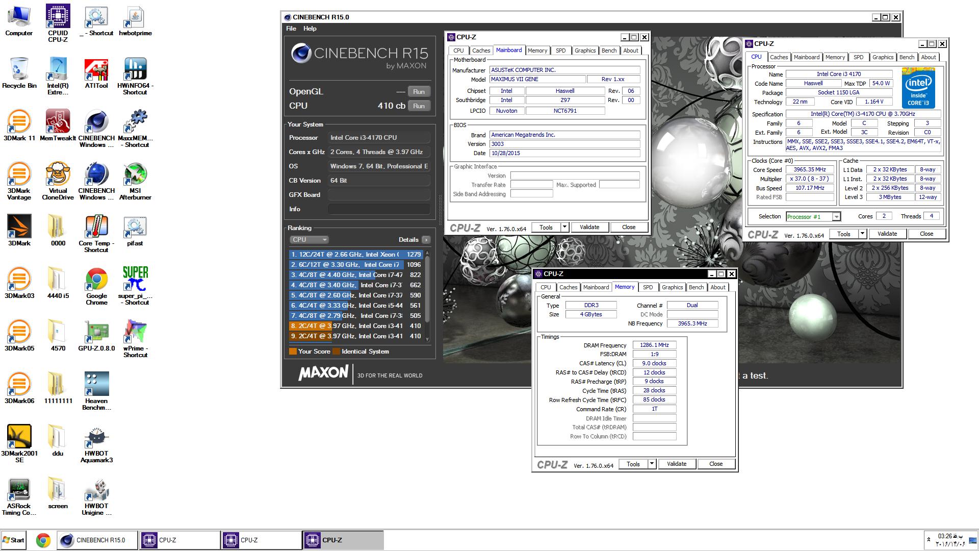Open Graphics tab in the CPU tab CPU-Z window
Viewport: 979px width, 551px height.
tap(883, 57)
